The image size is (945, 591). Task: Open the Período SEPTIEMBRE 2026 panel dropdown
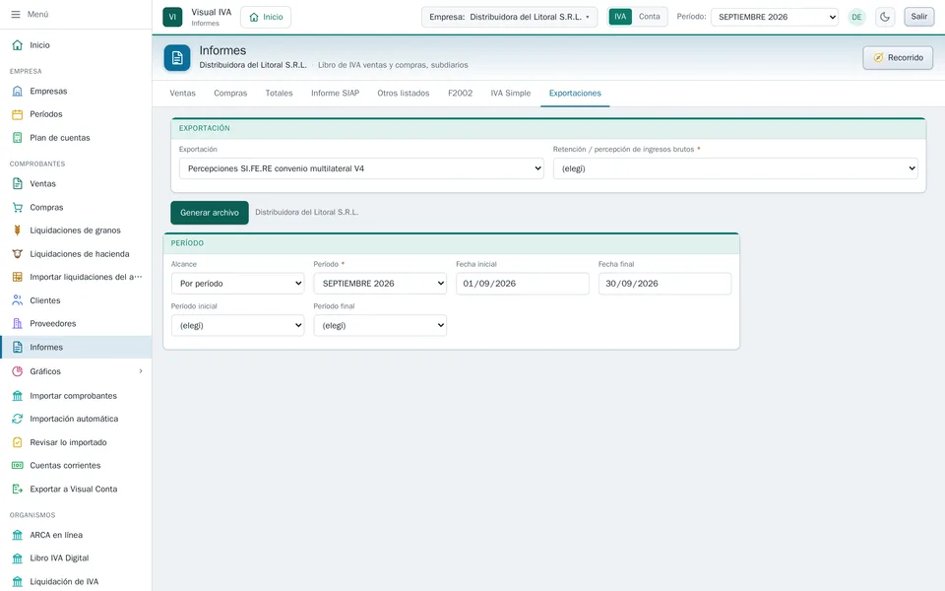click(x=380, y=284)
